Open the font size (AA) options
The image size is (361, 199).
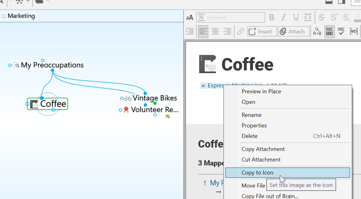[190, 18]
